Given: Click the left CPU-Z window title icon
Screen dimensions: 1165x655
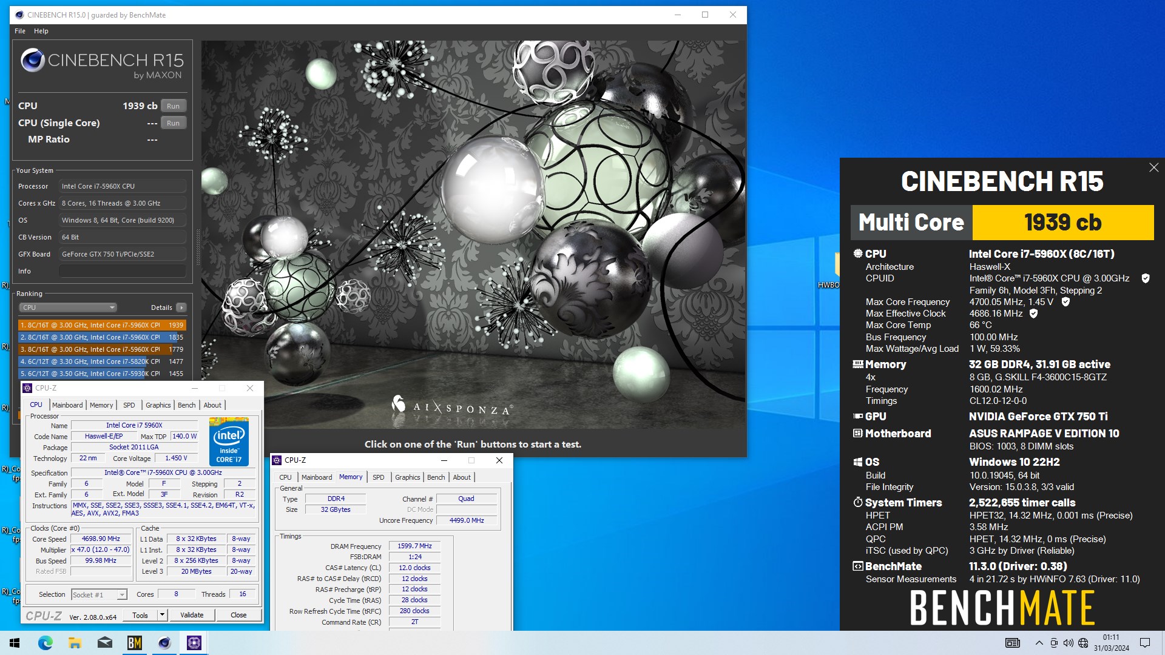Looking at the screenshot, I should coord(27,388).
